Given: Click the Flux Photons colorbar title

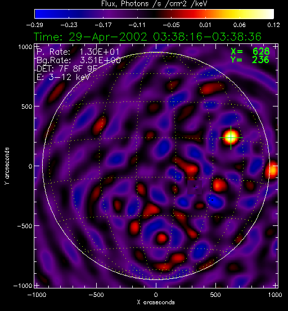Looking at the screenshot, I should coord(154,3).
